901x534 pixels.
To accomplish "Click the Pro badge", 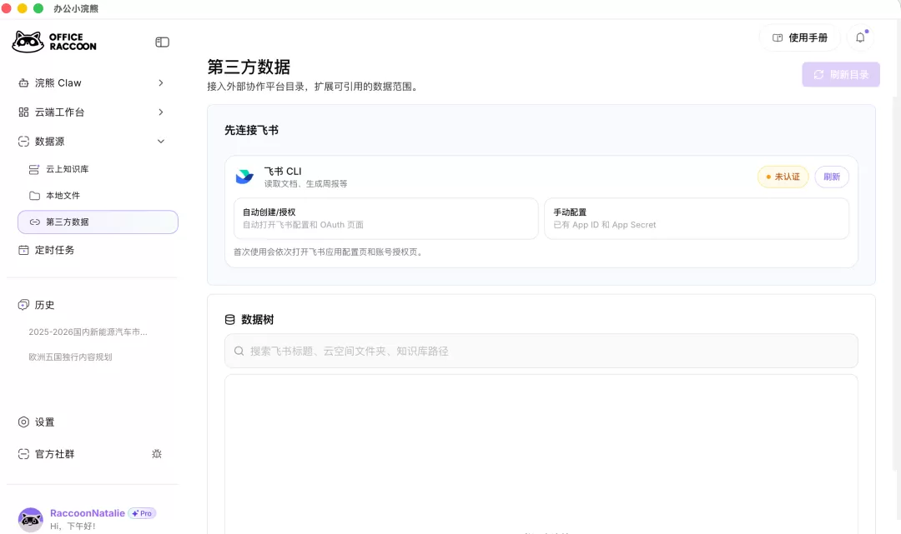I will click(142, 513).
